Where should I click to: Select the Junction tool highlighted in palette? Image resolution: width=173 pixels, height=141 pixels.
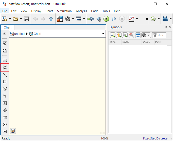[5, 67]
